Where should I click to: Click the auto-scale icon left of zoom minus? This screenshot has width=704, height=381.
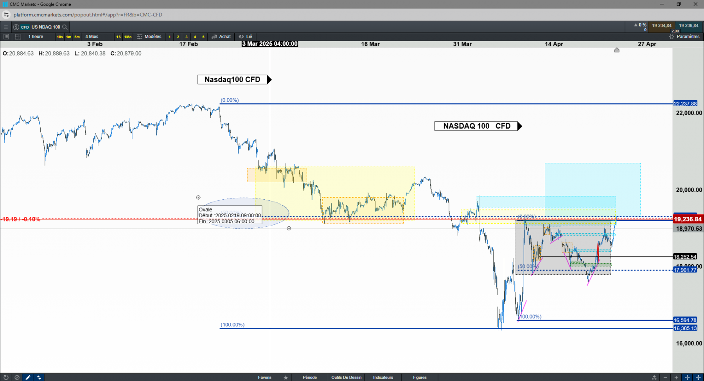[654, 377]
